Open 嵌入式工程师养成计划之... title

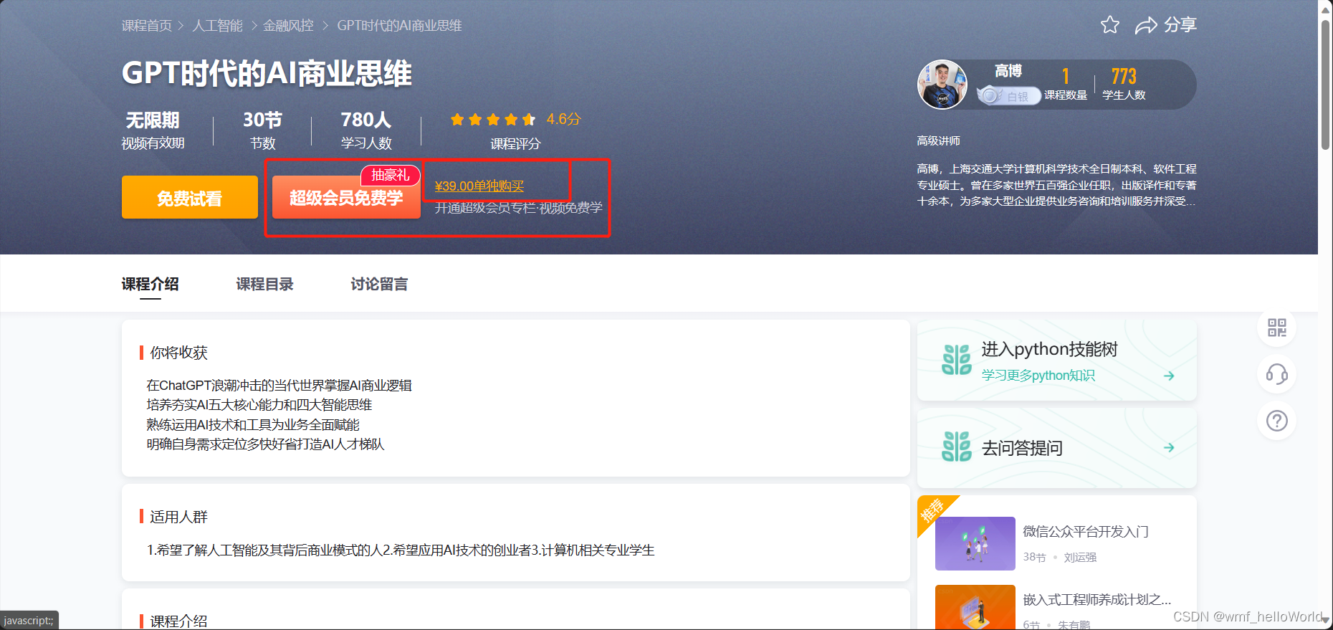click(x=1097, y=599)
